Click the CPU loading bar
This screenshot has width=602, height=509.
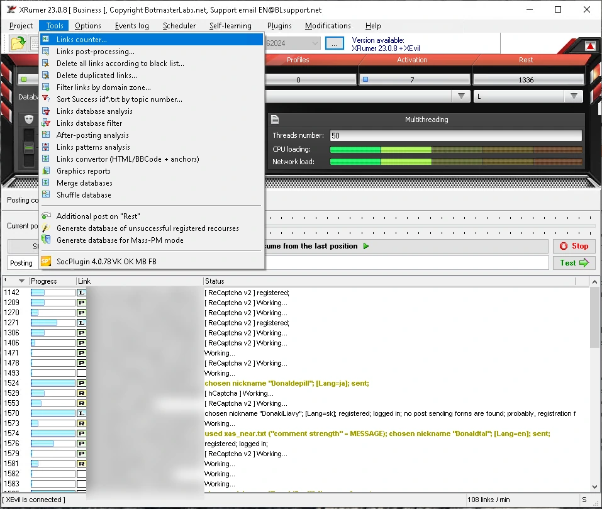tap(455, 149)
